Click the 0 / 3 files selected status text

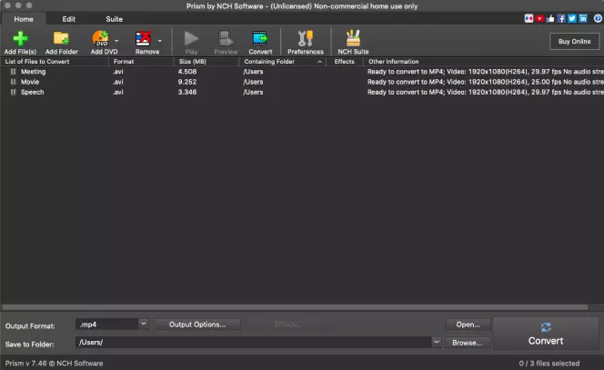pyautogui.click(x=549, y=363)
